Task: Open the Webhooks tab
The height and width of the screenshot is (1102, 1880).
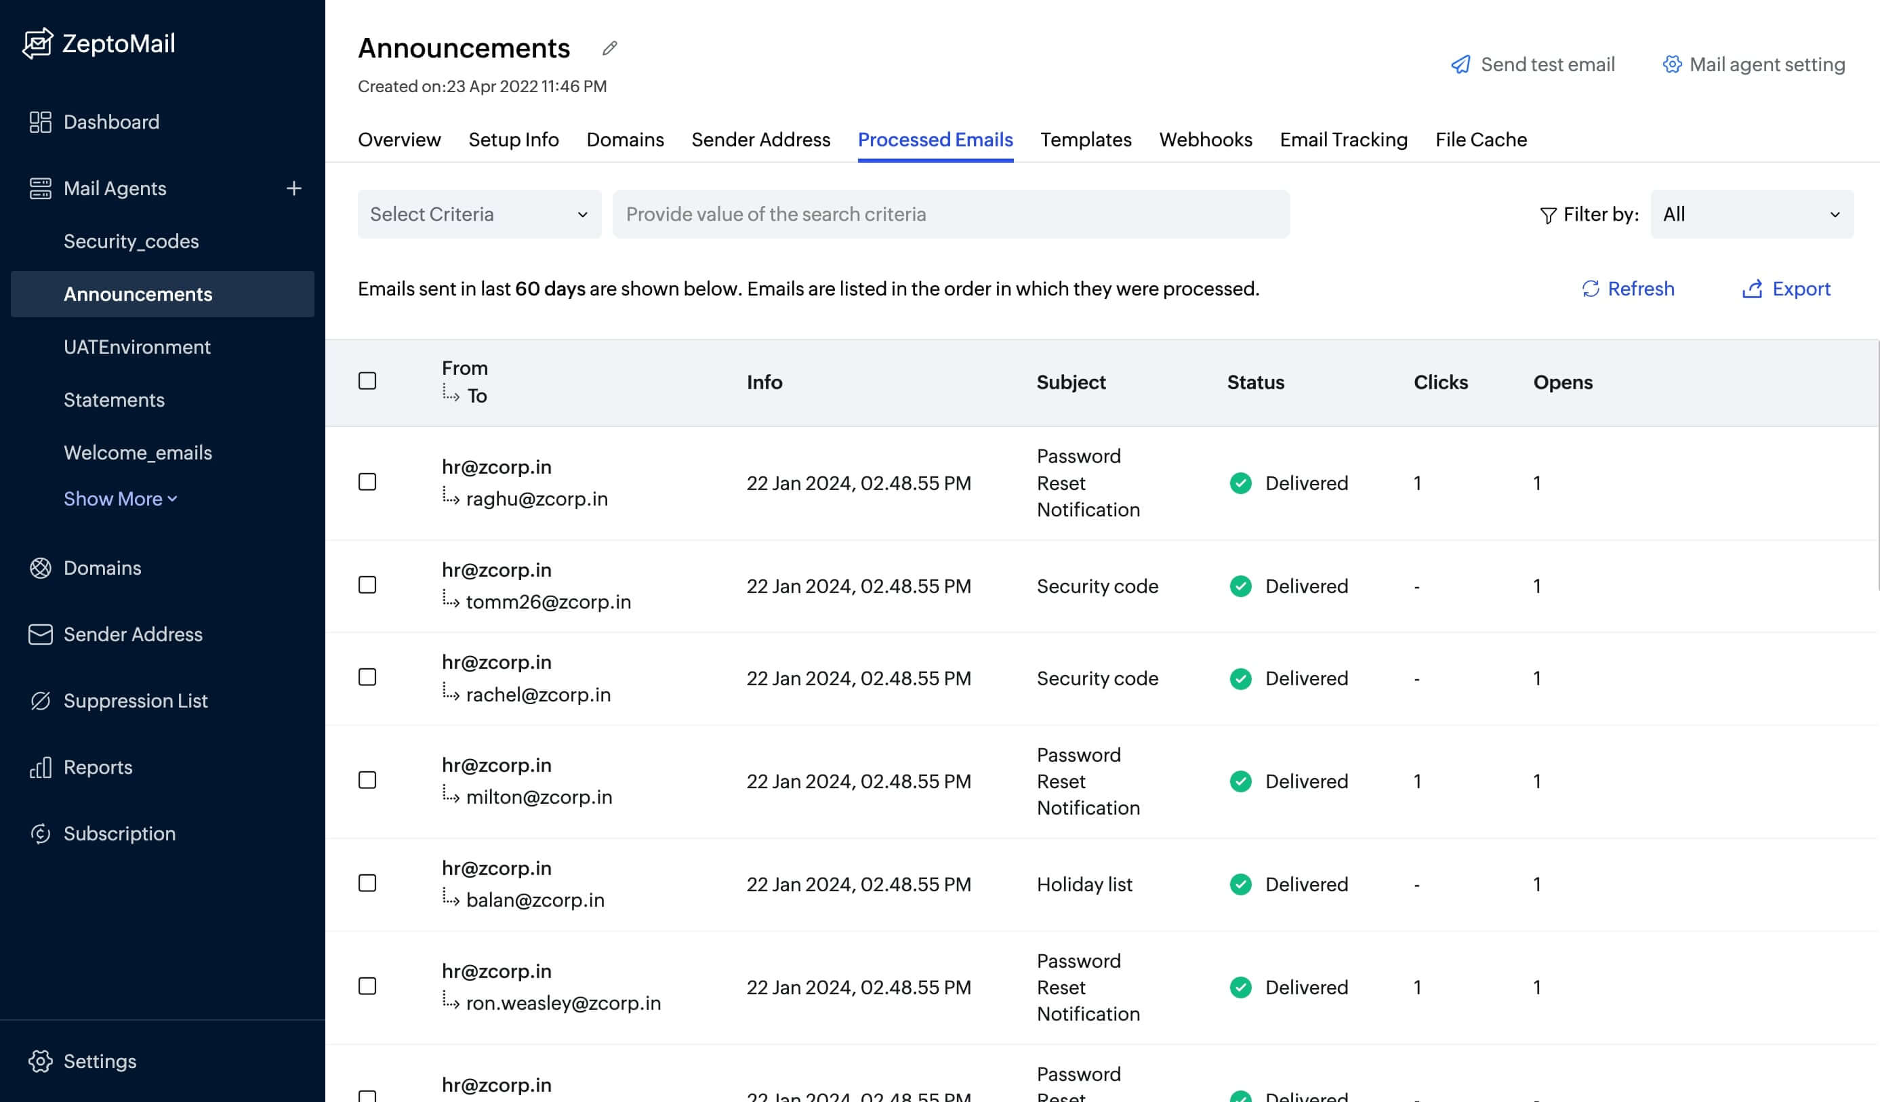Action: [x=1206, y=140]
